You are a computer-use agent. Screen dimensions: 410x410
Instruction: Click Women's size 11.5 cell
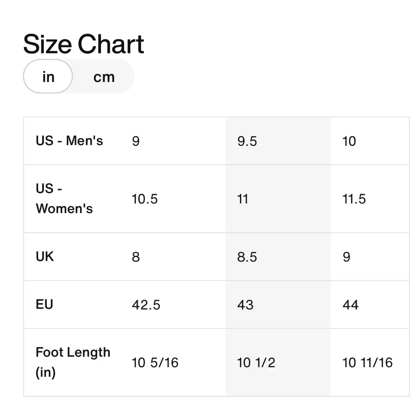coord(370,199)
